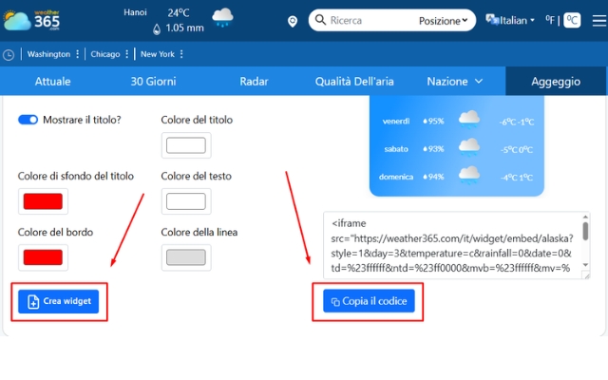608x380 pixels.
Task: Click the search magnifier icon
Action: click(x=320, y=20)
